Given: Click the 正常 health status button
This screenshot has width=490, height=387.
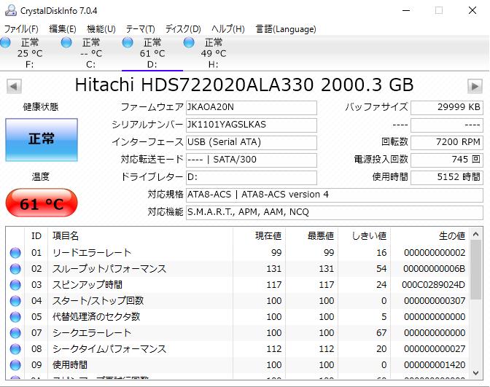Looking at the screenshot, I should pos(42,140).
